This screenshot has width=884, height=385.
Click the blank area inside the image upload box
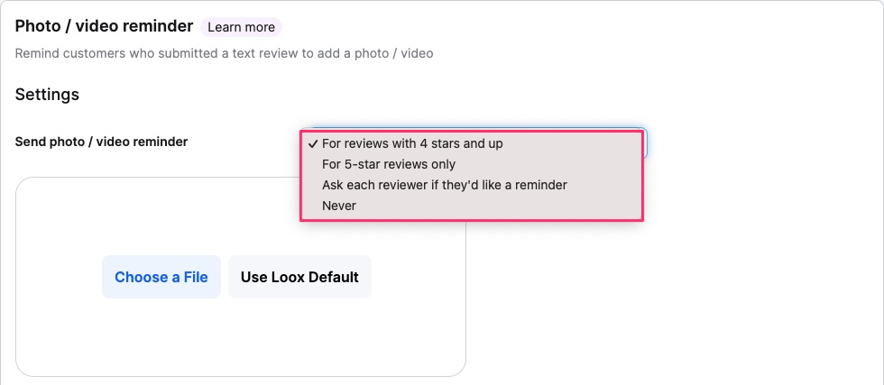click(241, 338)
